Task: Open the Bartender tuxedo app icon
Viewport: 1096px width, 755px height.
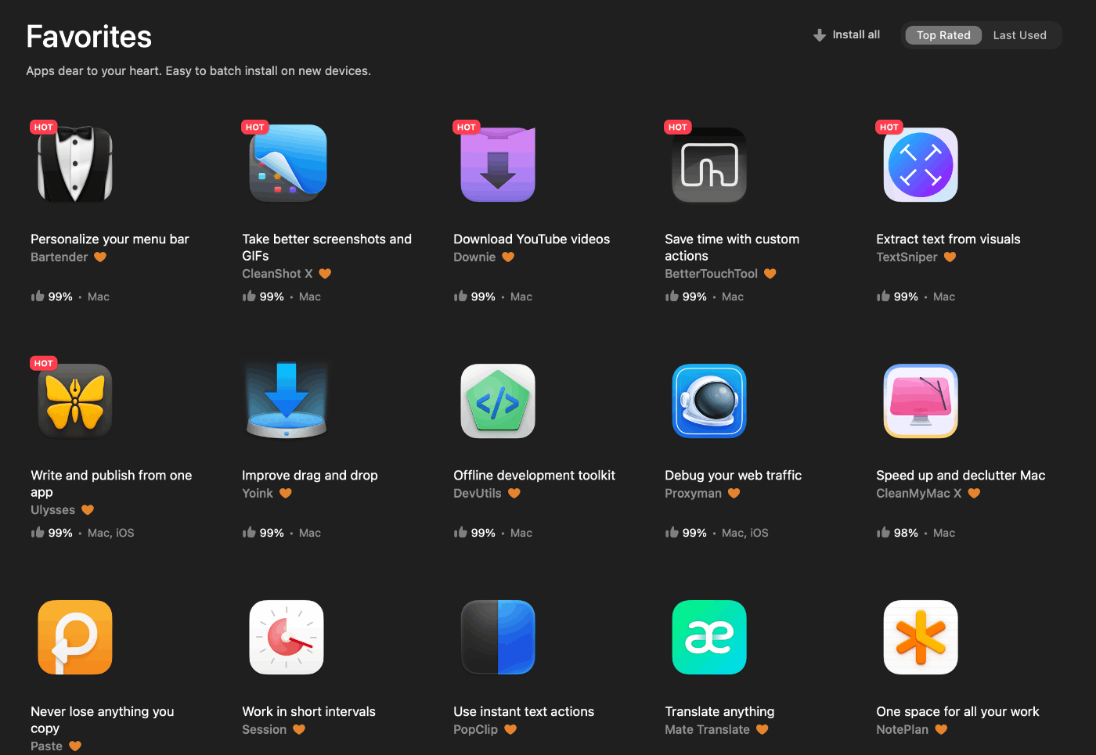Action: tap(75, 164)
